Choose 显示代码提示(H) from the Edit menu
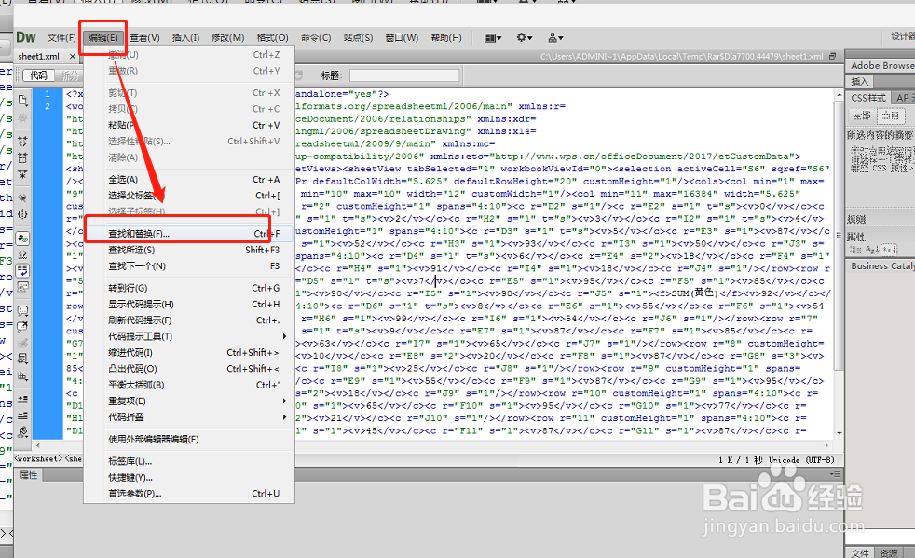The image size is (915, 558). [x=188, y=304]
